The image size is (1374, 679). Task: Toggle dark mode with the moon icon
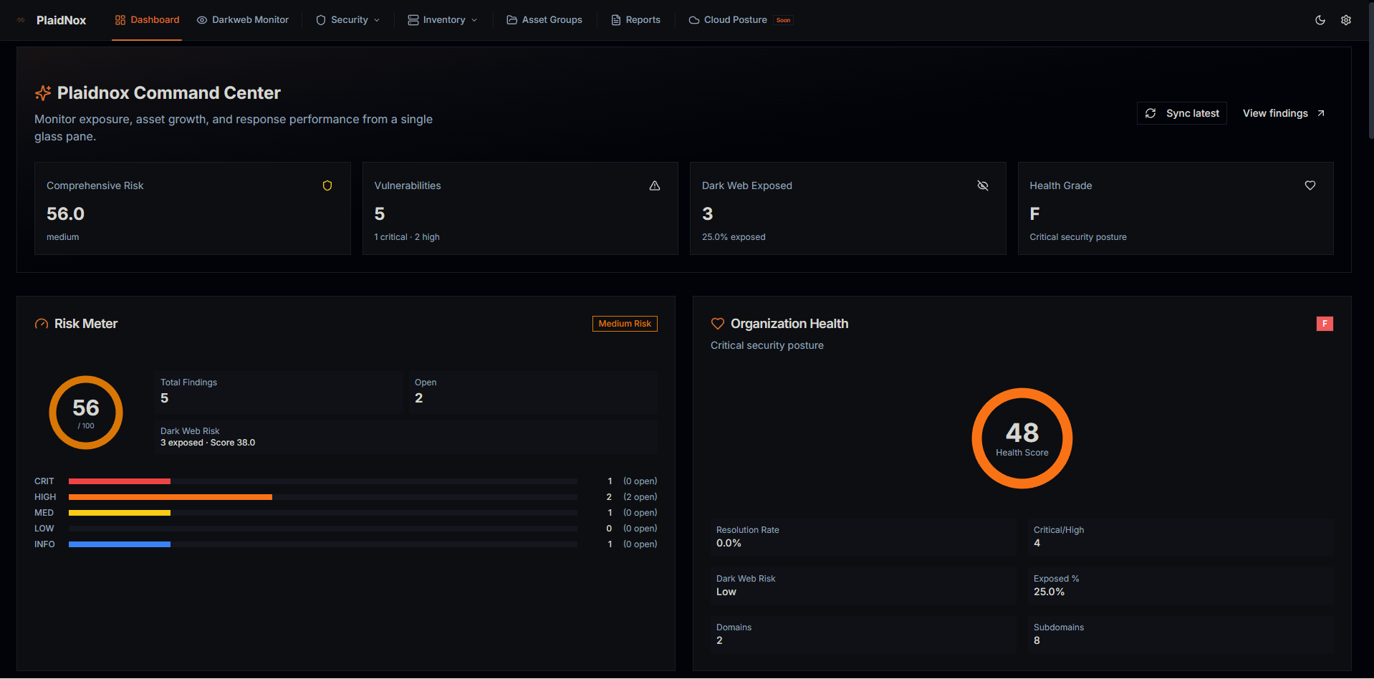[x=1320, y=20]
